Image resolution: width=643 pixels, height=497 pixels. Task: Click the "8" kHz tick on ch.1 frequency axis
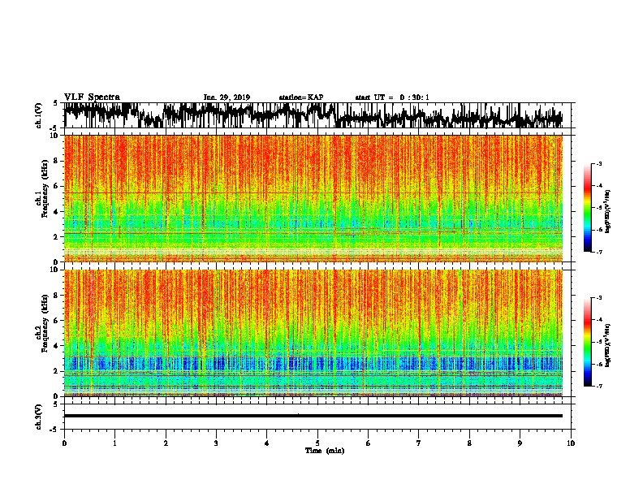coord(57,161)
